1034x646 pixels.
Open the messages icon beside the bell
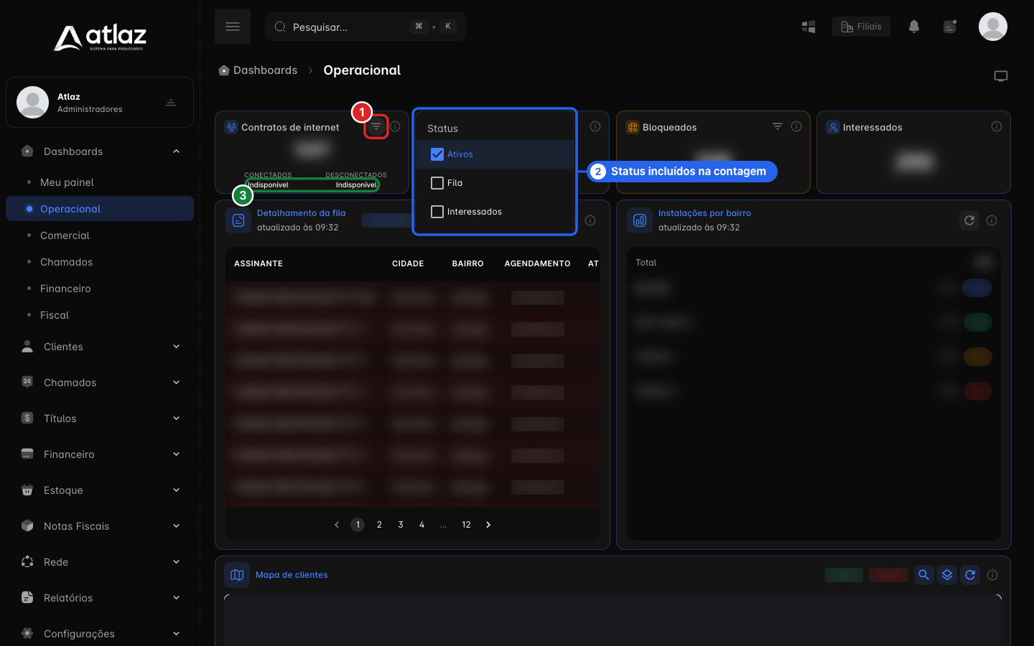pyautogui.click(x=950, y=27)
